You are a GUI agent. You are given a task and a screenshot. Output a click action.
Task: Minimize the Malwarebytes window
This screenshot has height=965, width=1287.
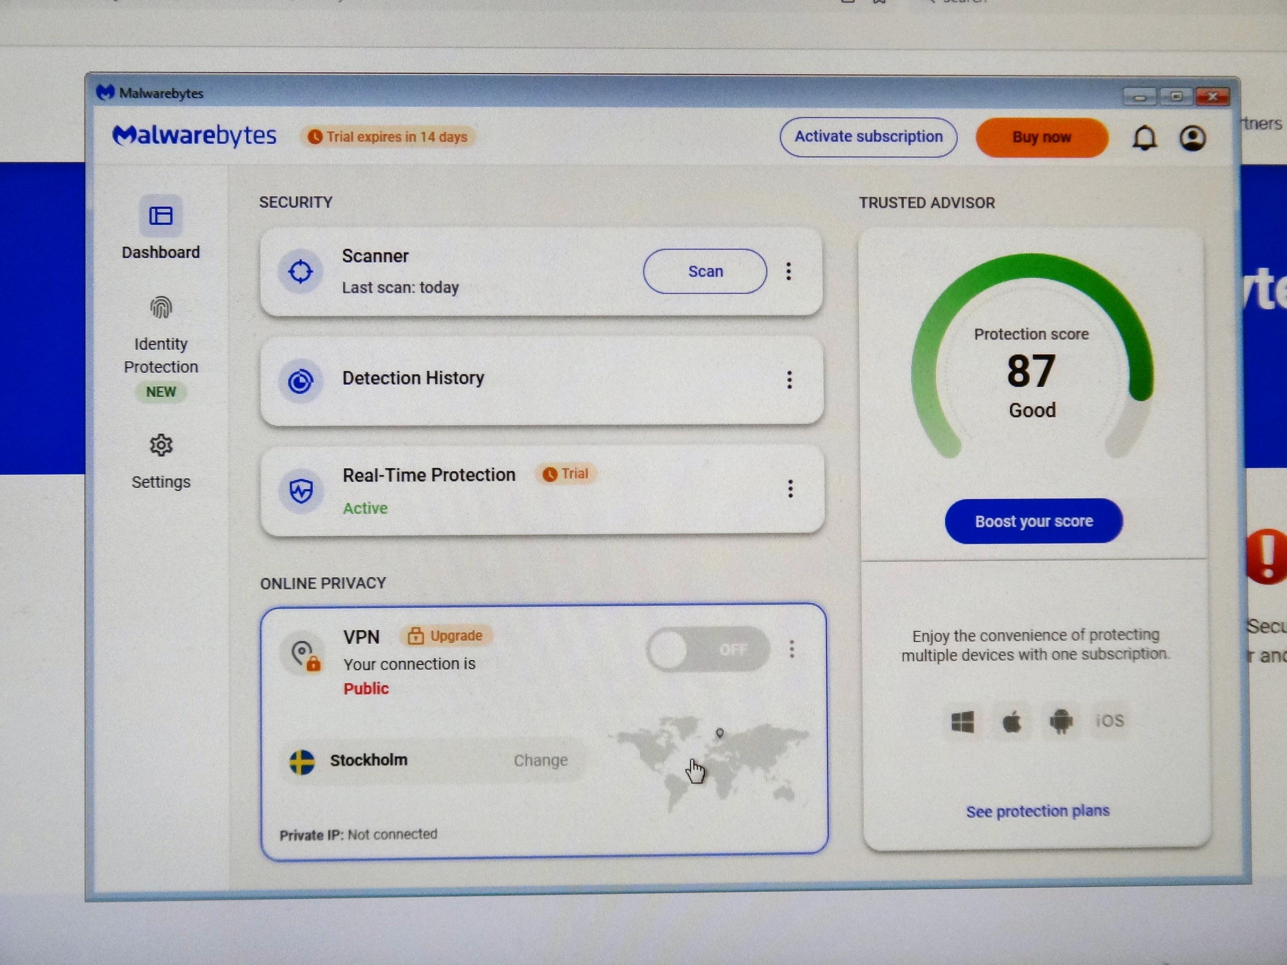click(x=1139, y=97)
